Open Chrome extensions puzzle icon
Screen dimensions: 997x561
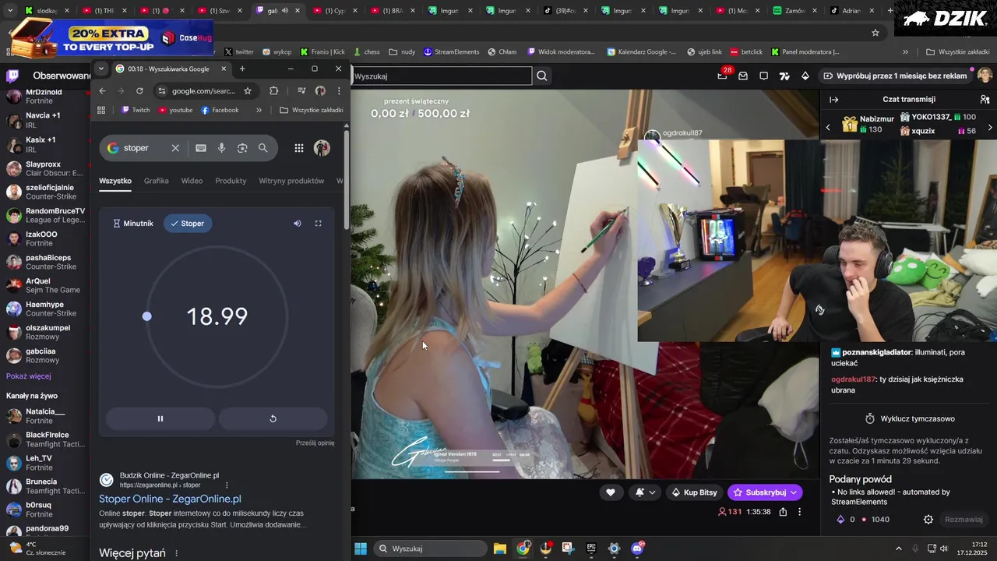[x=274, y=91]
